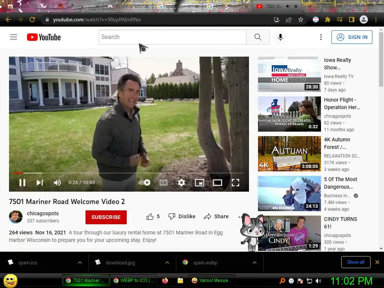
Task: Toggle Chrome side panel
Action: click(352, 19)
